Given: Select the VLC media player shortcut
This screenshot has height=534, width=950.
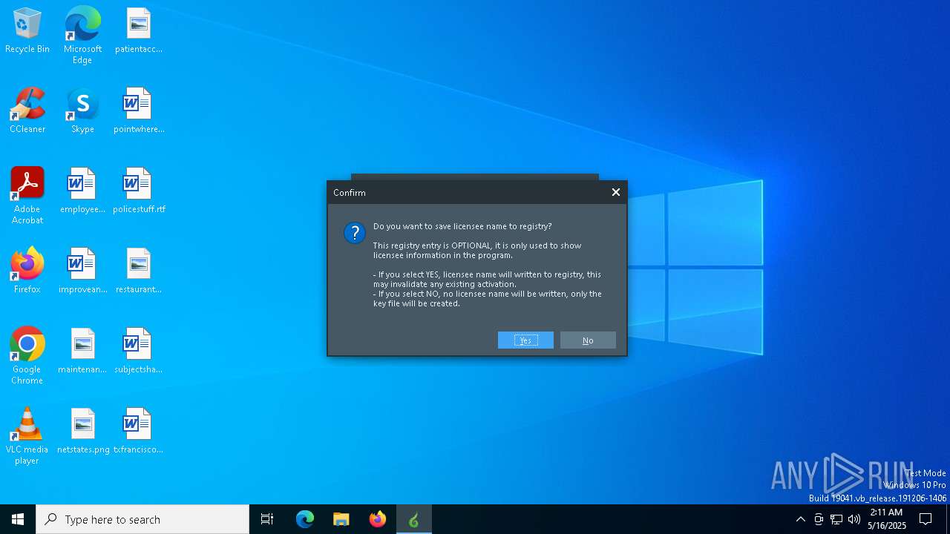Looking at the screenshot, I should (x=27, y=436).
